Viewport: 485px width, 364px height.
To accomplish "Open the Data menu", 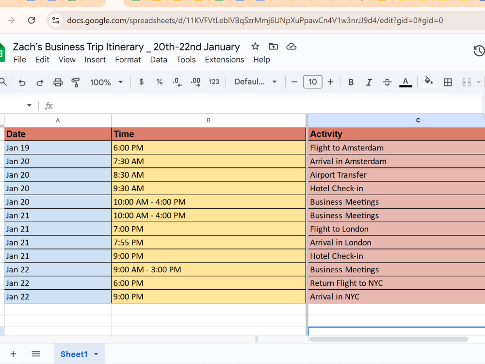I will coord(159,60).
